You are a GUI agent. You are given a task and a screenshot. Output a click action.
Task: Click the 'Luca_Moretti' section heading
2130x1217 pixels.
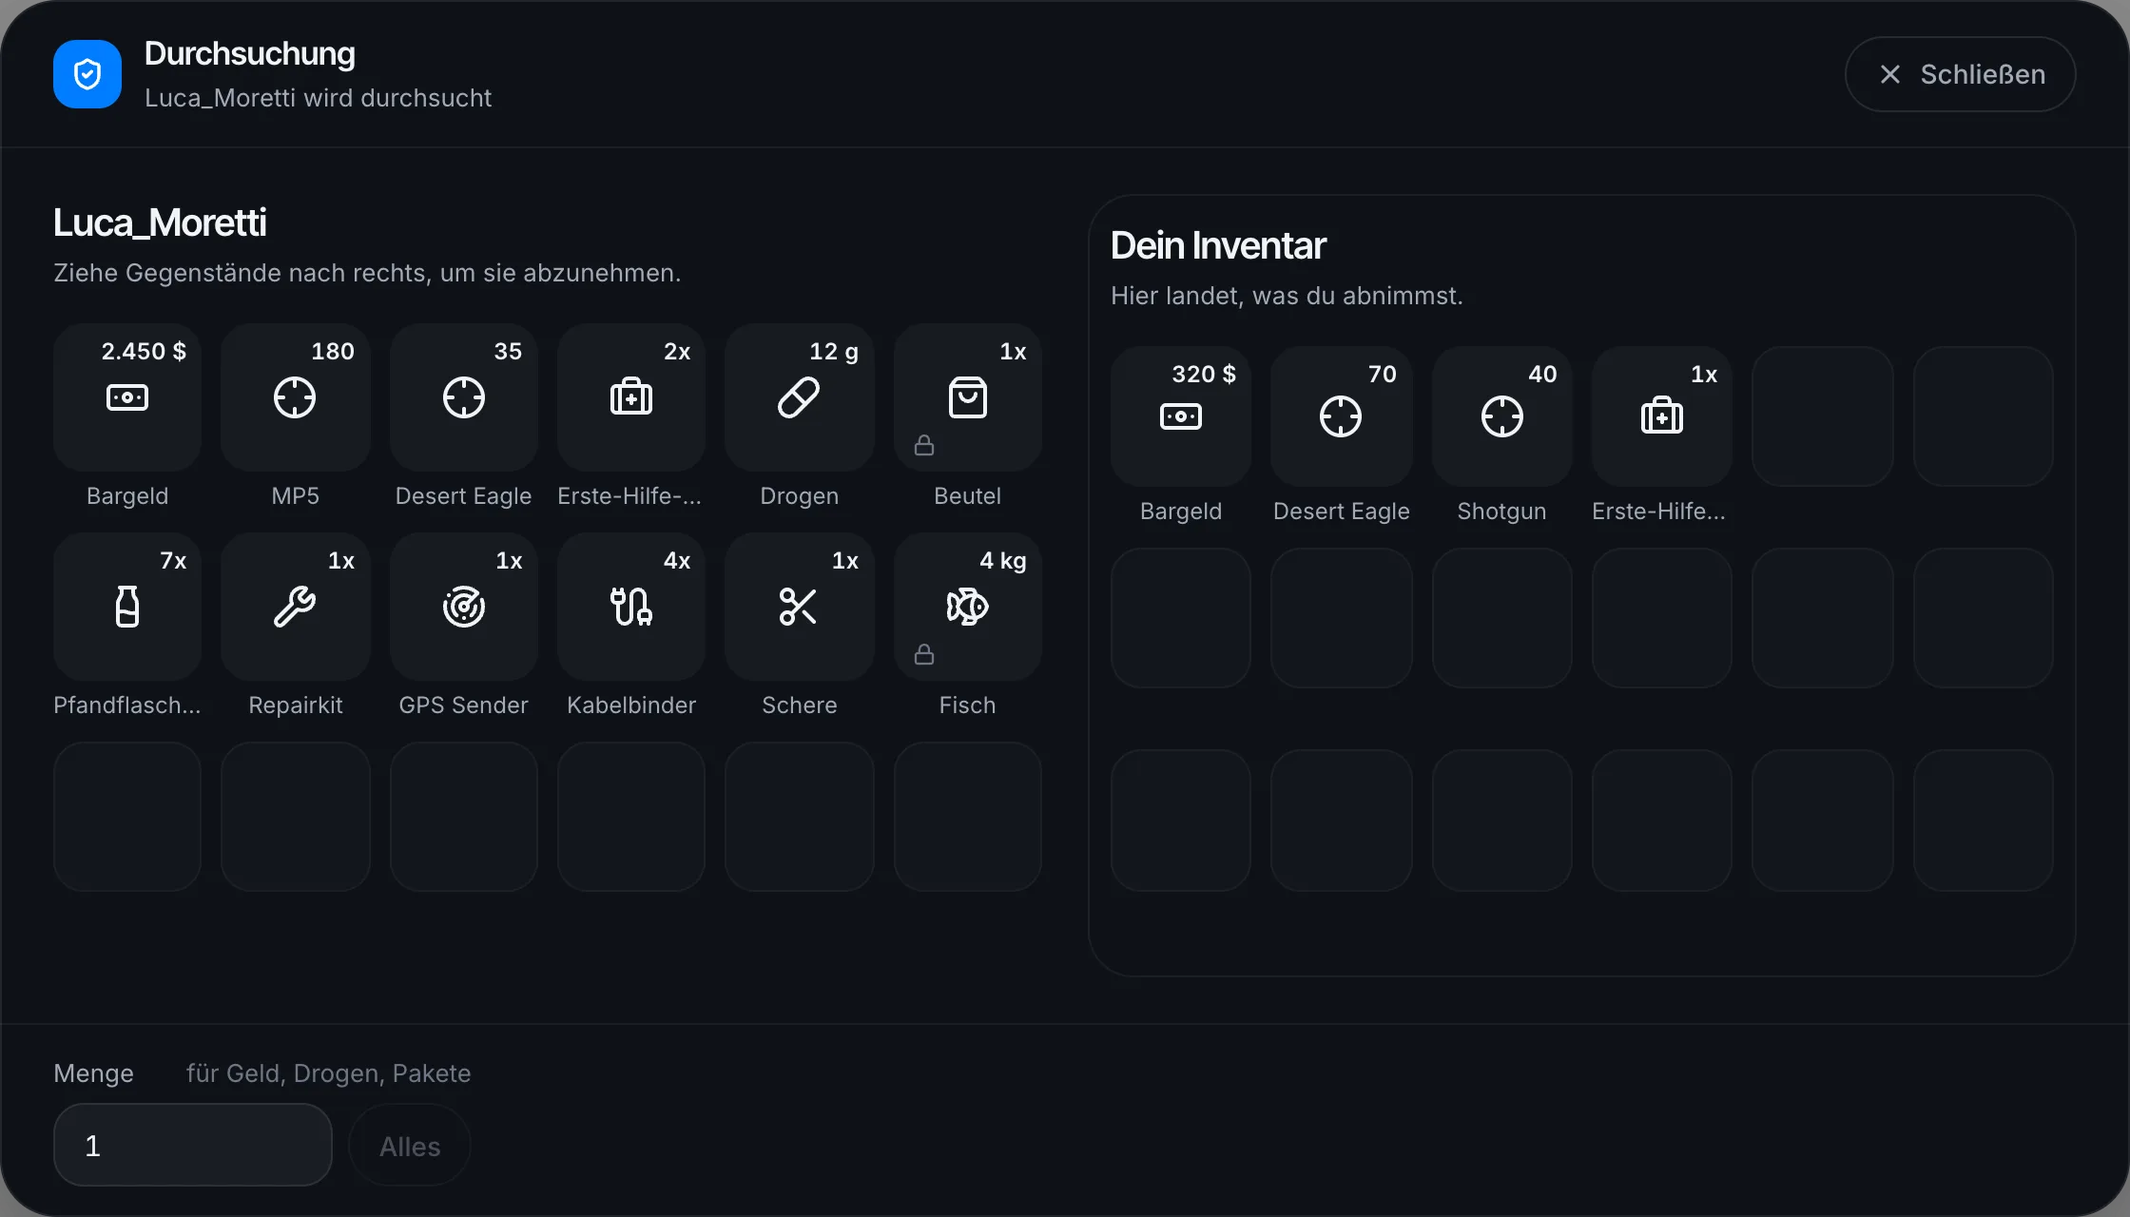(x=160, y=222)
